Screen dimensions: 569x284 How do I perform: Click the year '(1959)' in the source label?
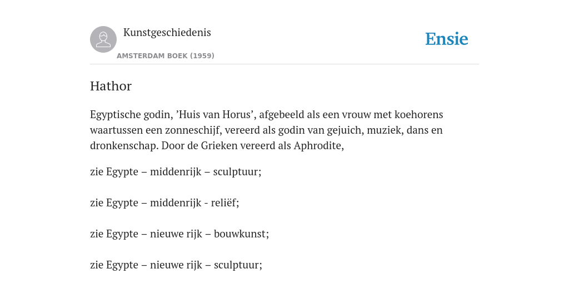(x=202, y=56)
